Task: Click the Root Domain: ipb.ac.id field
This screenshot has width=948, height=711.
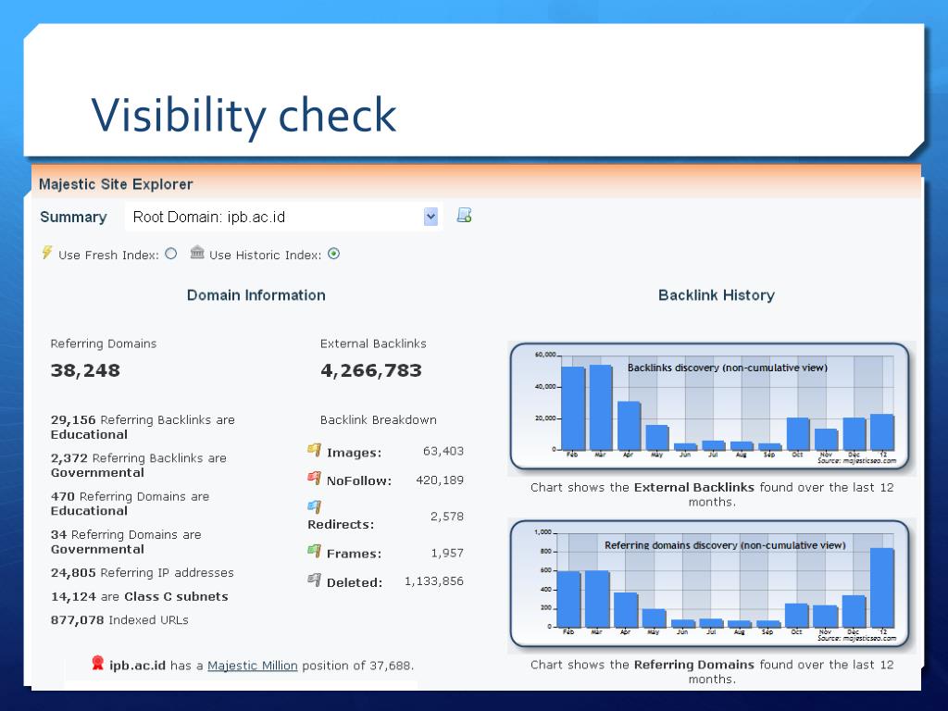Action: click(283, 217)
